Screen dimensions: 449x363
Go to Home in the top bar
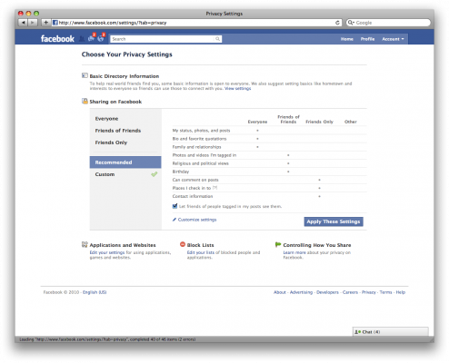point(347,39)
